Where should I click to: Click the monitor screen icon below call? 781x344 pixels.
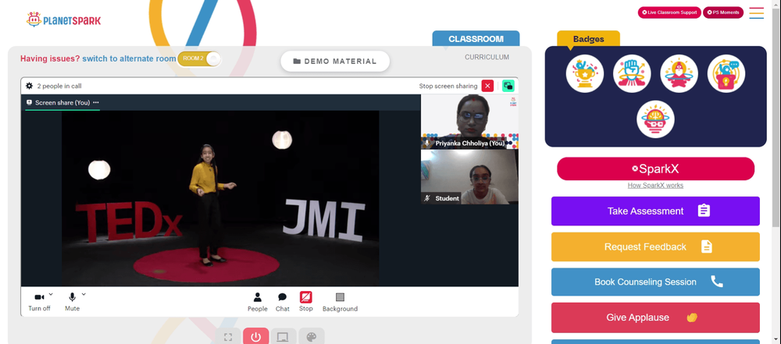point(284,337)
